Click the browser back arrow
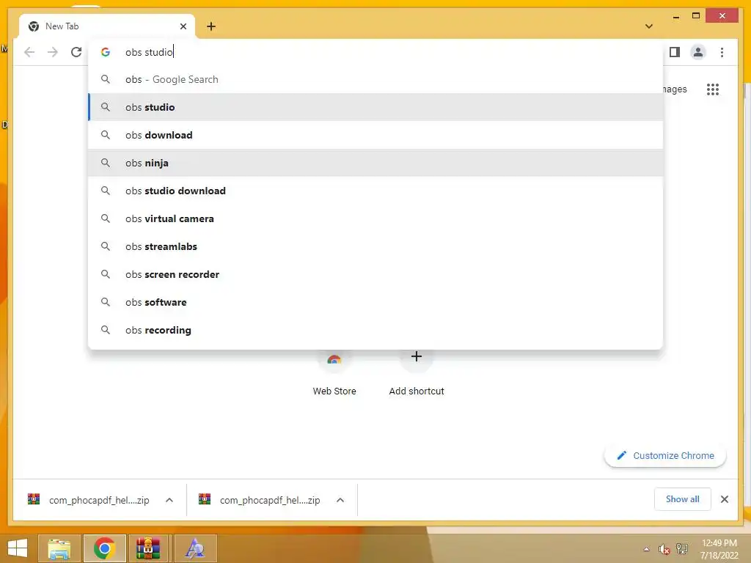The height and width of the screenshot is (563, 751). coord(29,52)
